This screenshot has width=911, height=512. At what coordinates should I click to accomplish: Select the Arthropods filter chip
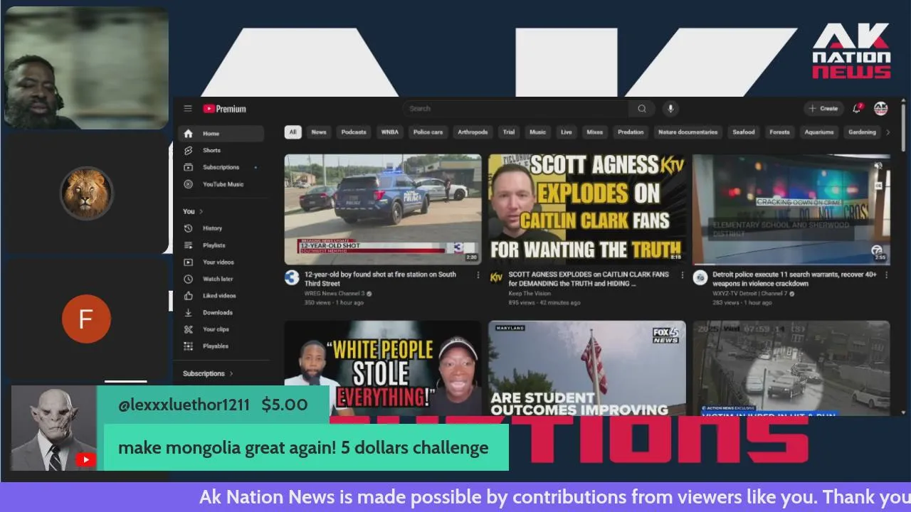(x=473, y=132)
